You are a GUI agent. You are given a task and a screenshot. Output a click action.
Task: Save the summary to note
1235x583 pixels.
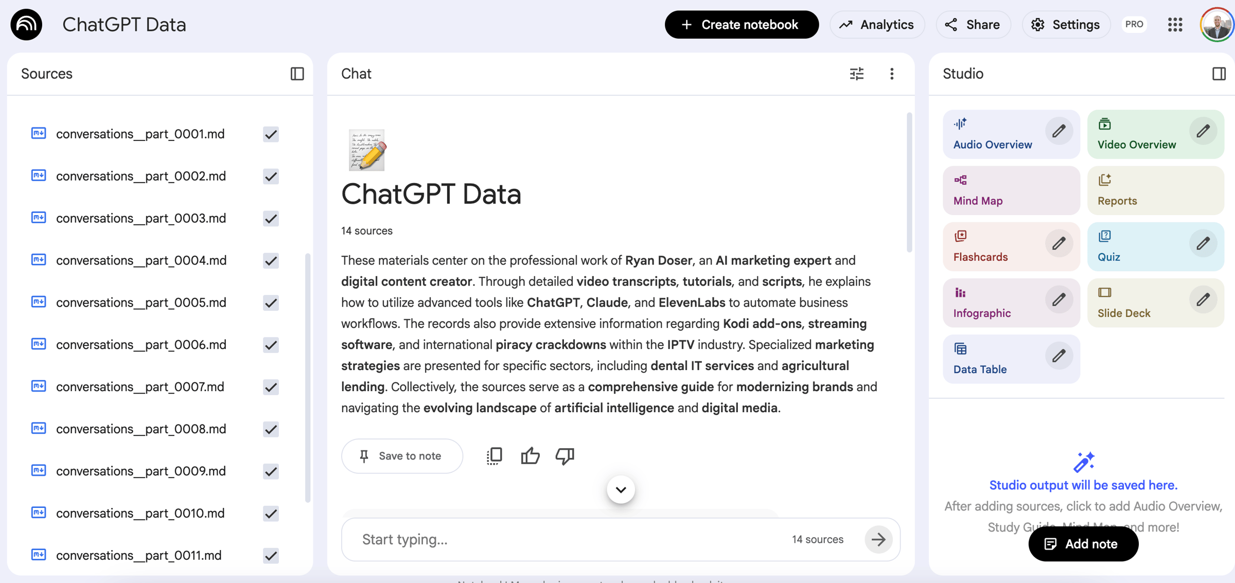401,456
